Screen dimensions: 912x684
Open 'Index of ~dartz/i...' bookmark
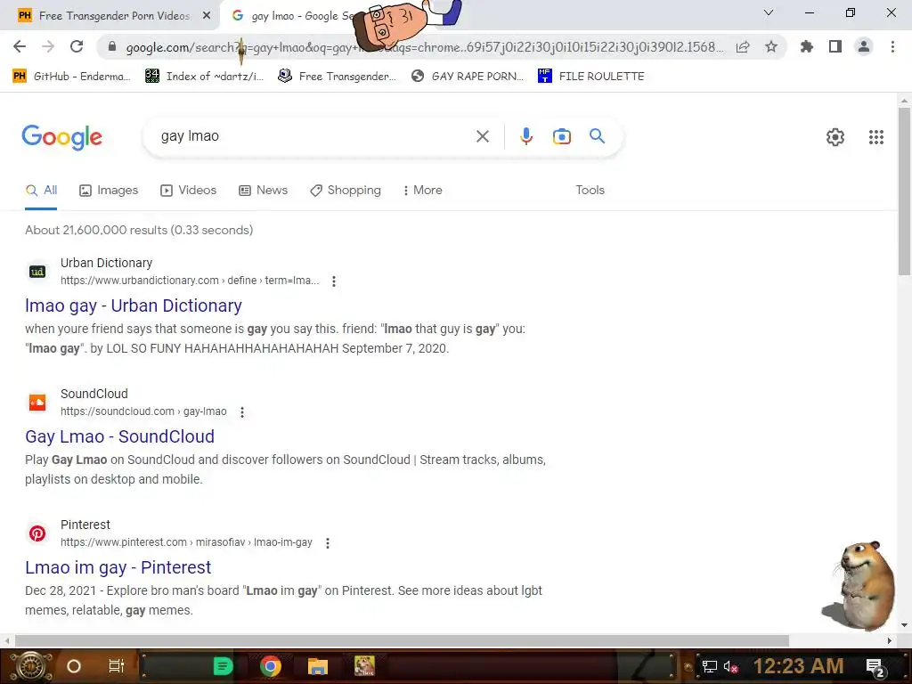click(x=205, y=77)
